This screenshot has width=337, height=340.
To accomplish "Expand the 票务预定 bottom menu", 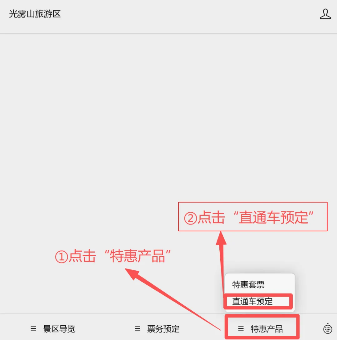I will (x=157, y=329).
